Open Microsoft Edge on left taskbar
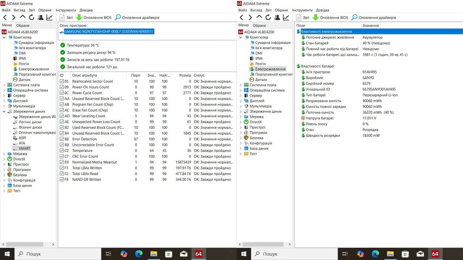The image size is (463, 260). click(x=139, y=254)
